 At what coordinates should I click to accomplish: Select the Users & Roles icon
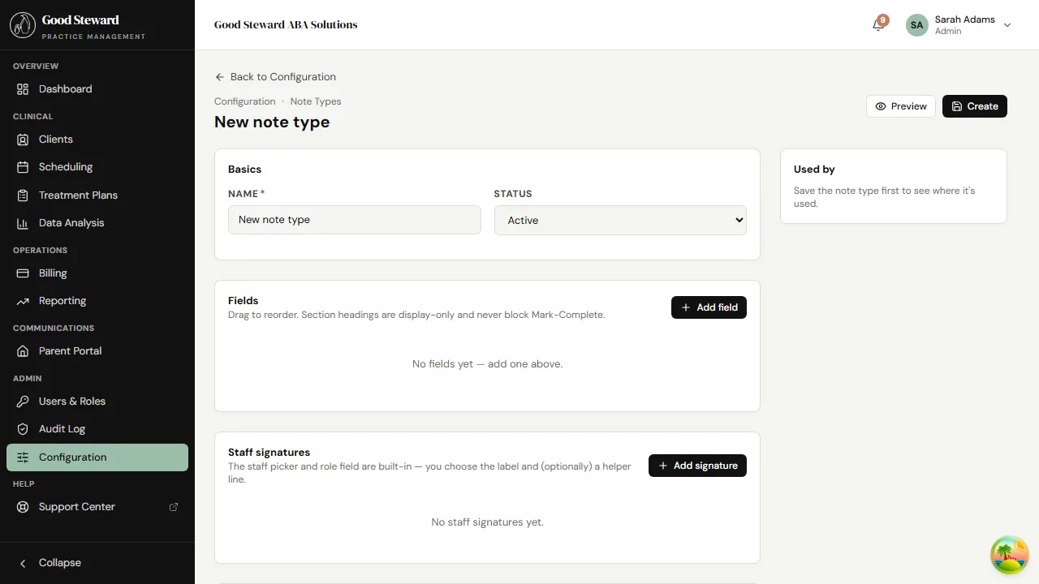click(24, 401)
